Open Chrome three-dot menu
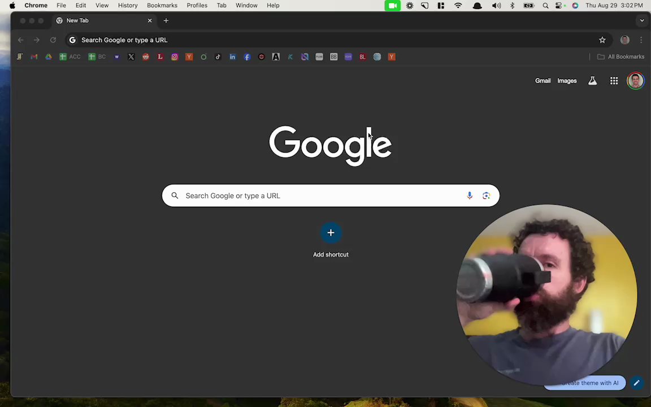This screenshot has width=651, height=407. pyautogui.click(x=641, y=40)
